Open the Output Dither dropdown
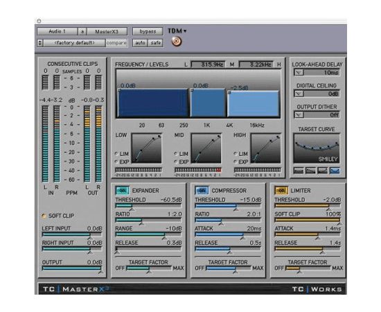This screenshot has width=381, height=312. click(x=299, y=115)
